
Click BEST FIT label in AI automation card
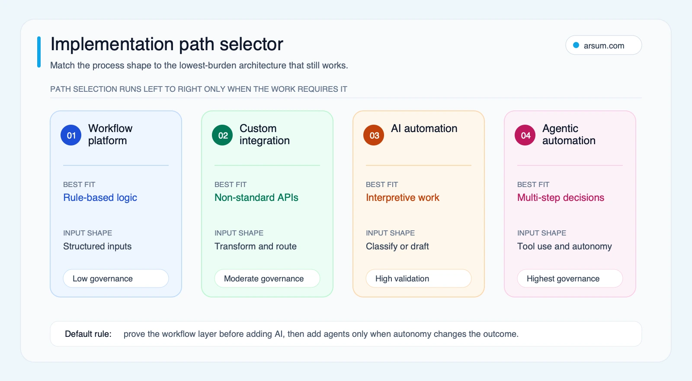382,184
